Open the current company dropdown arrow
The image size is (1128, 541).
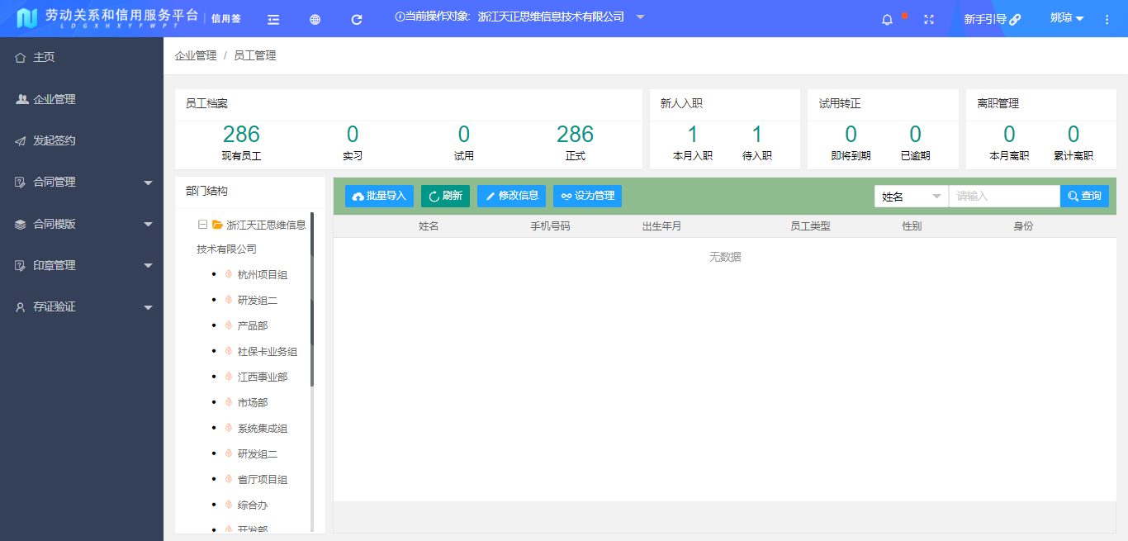click(640, 17)
